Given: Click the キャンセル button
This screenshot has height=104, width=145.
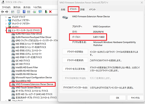Looking at the screenshot, I should click(x=135, y=98).
